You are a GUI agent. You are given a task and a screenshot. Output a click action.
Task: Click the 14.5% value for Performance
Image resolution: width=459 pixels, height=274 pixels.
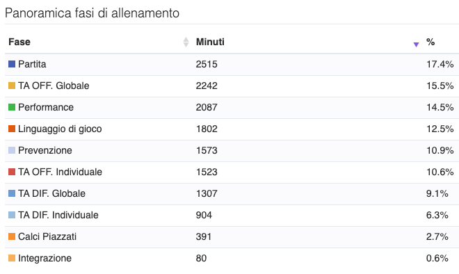pos(440,107)
